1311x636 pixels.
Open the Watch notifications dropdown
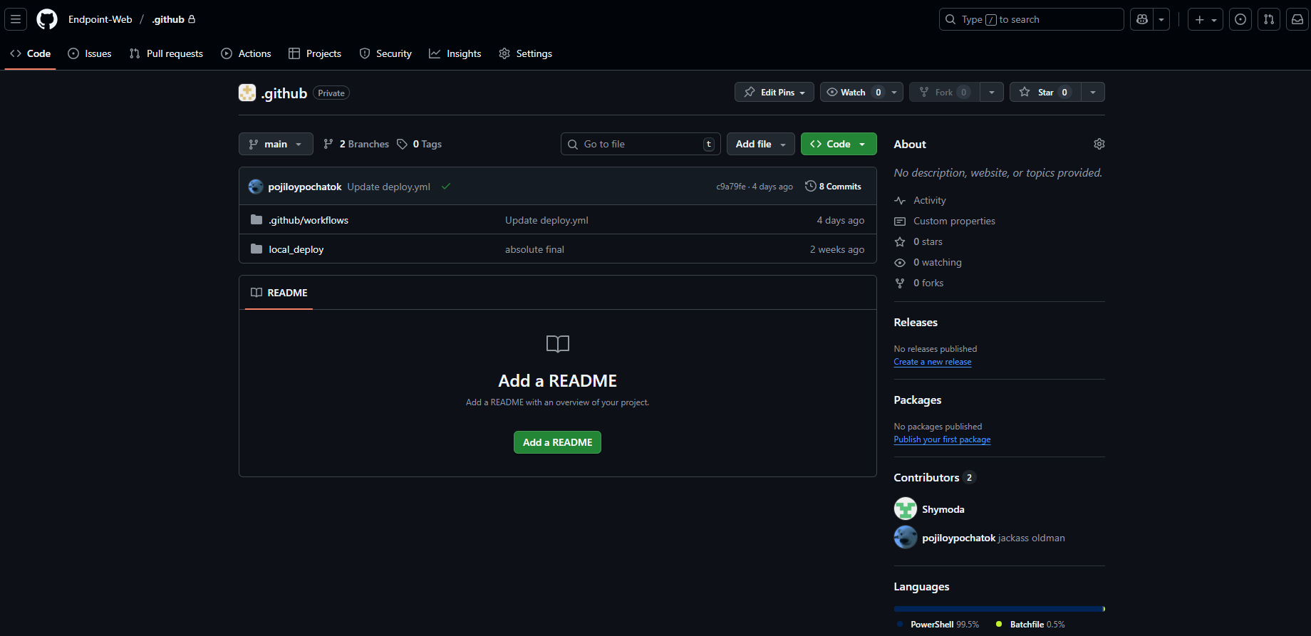pos(862,92)
